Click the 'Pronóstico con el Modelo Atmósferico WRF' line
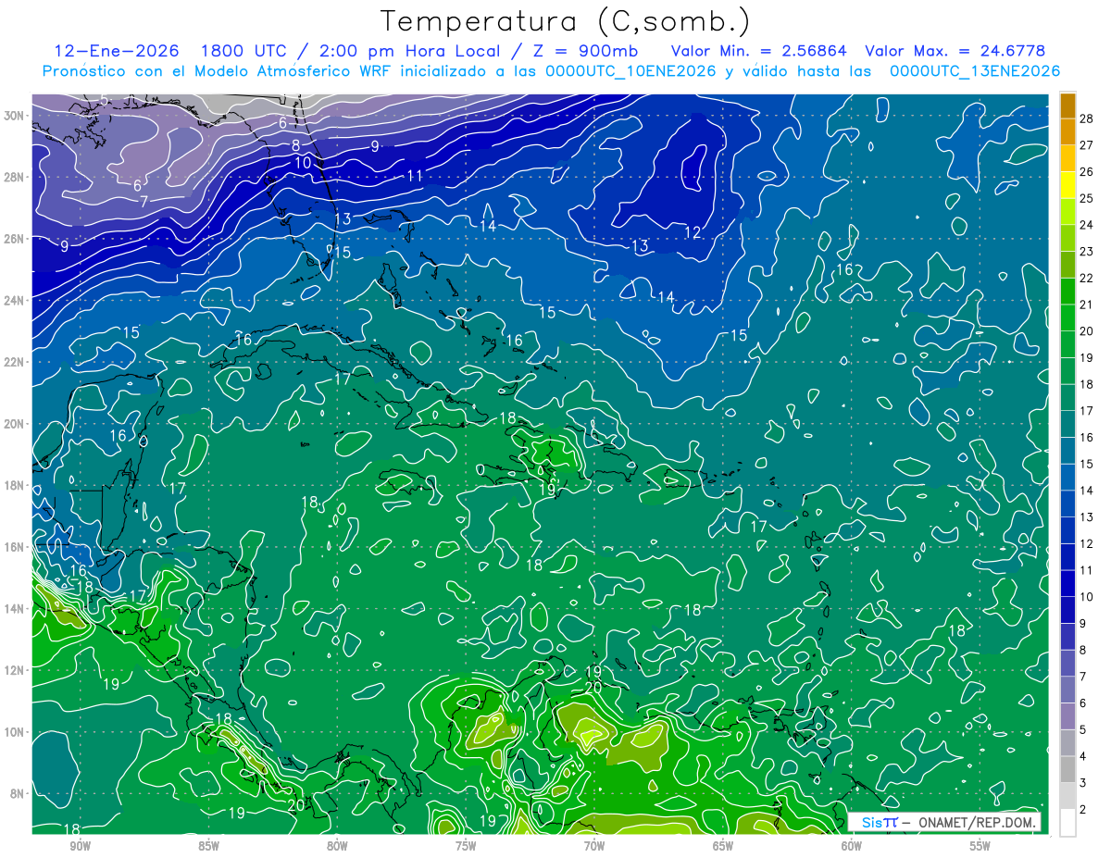The height and width of the screenshot is (858, 1111). click(x=551, y=70)
